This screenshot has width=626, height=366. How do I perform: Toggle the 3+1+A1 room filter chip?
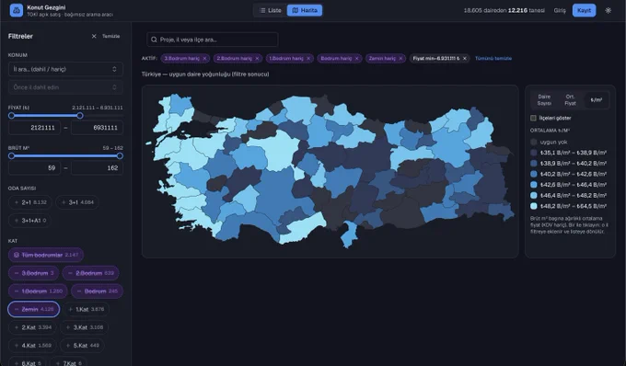[29, 221]
